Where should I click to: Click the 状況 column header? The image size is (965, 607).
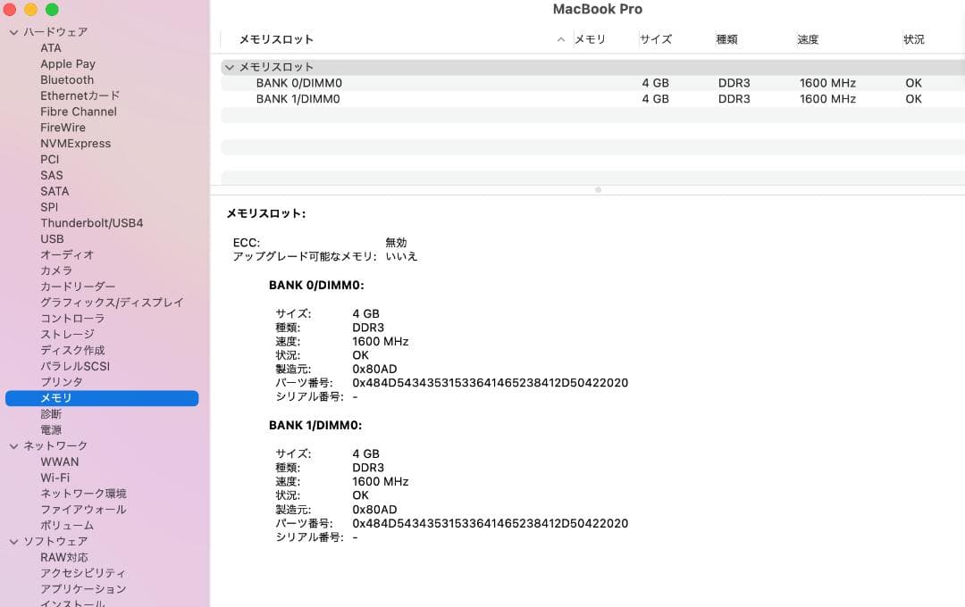[x=914, y=39]
